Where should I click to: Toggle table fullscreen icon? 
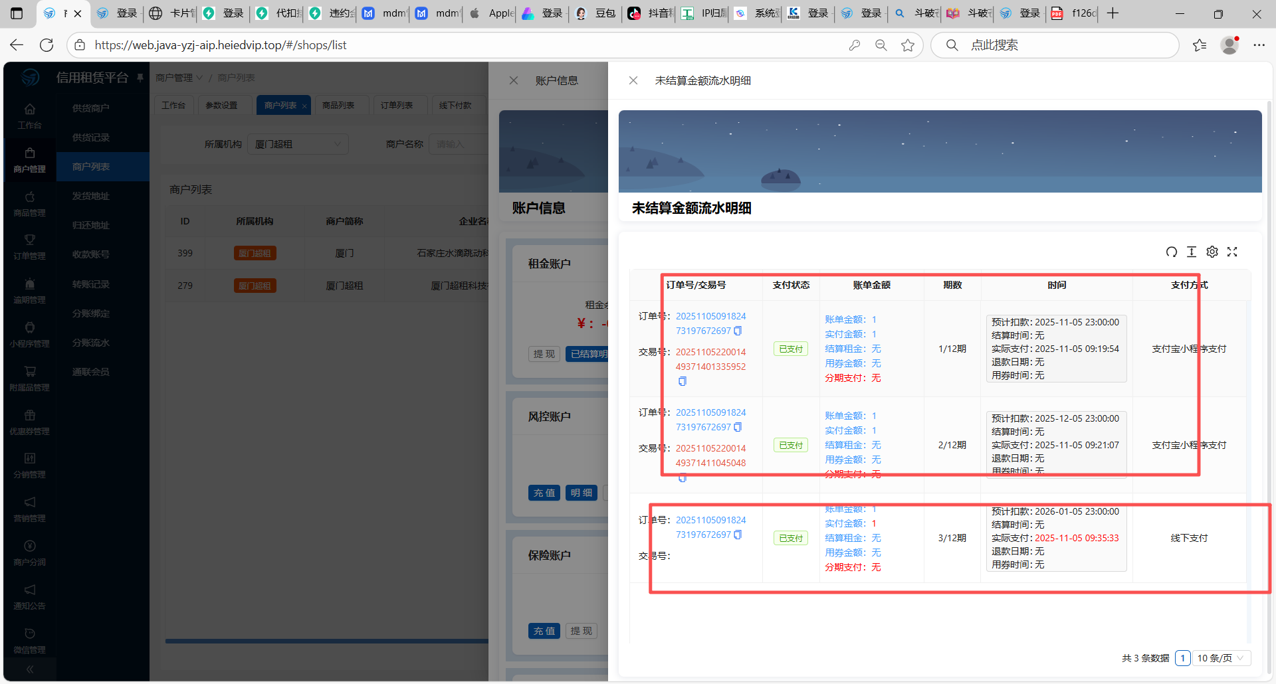coord(1232,252)
